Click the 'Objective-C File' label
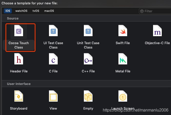This screenshot has height=115, width=171. (157, 43)
